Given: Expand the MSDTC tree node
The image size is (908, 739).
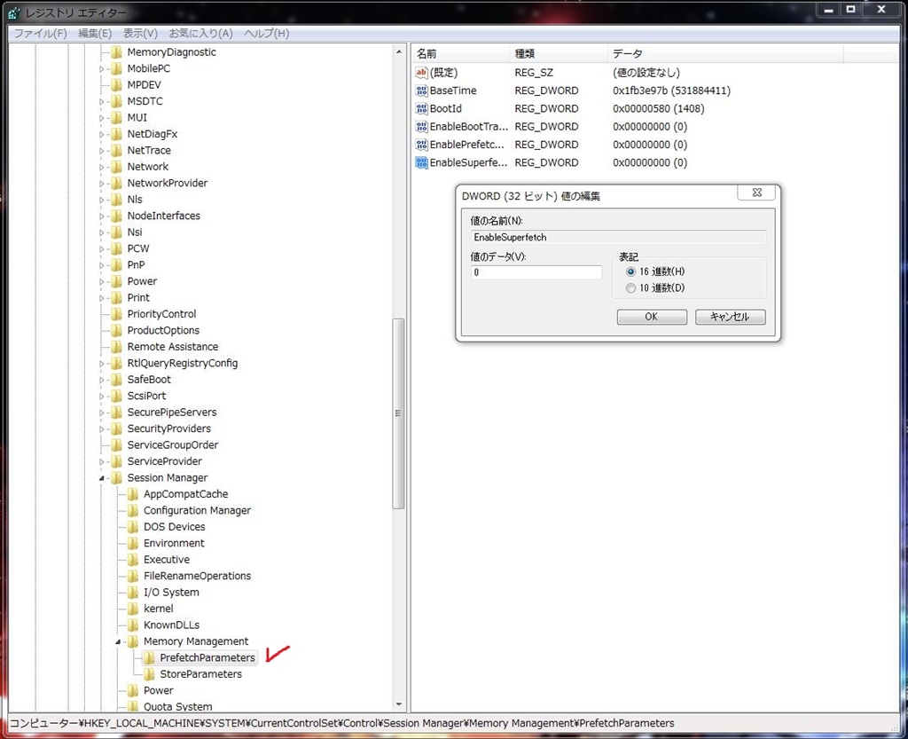Looking at the screenshot, I should tap(102, 101).
